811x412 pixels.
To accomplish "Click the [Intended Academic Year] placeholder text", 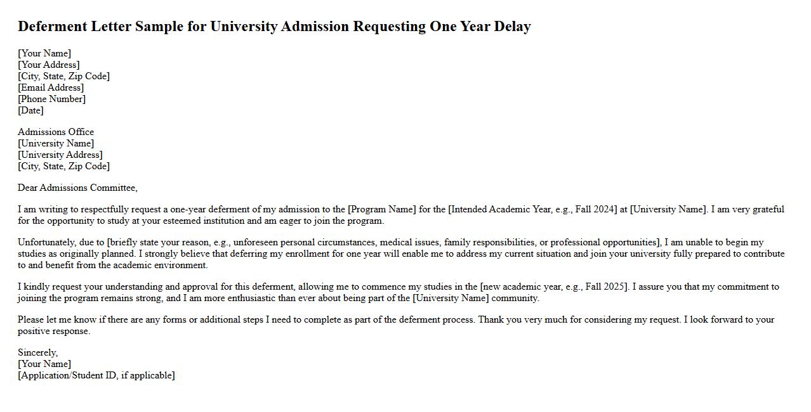I will tap(532, 209).
